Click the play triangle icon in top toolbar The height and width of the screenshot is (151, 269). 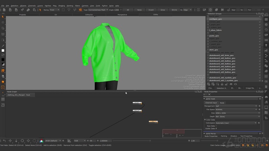click(x=222, y=10)
